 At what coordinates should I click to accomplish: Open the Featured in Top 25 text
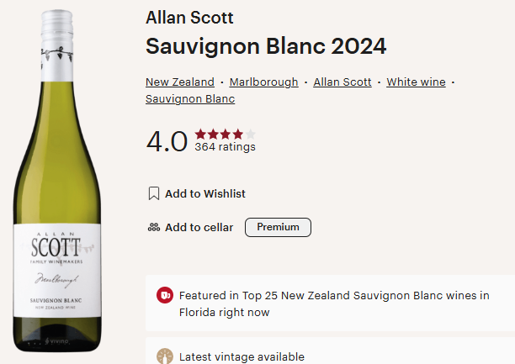tap(334, 303)
